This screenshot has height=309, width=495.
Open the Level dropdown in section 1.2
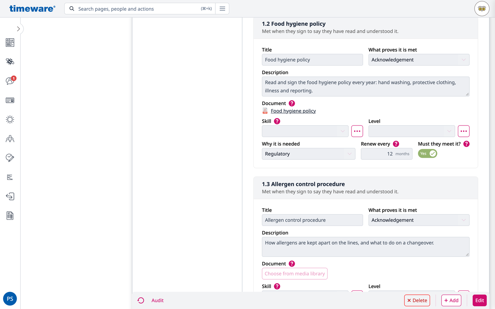[x=411, y=131]
